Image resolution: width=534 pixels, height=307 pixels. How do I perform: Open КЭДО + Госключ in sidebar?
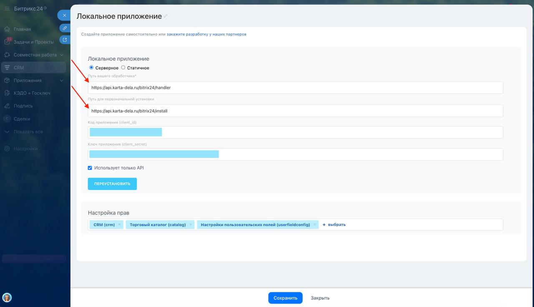[x=32, y=93]
